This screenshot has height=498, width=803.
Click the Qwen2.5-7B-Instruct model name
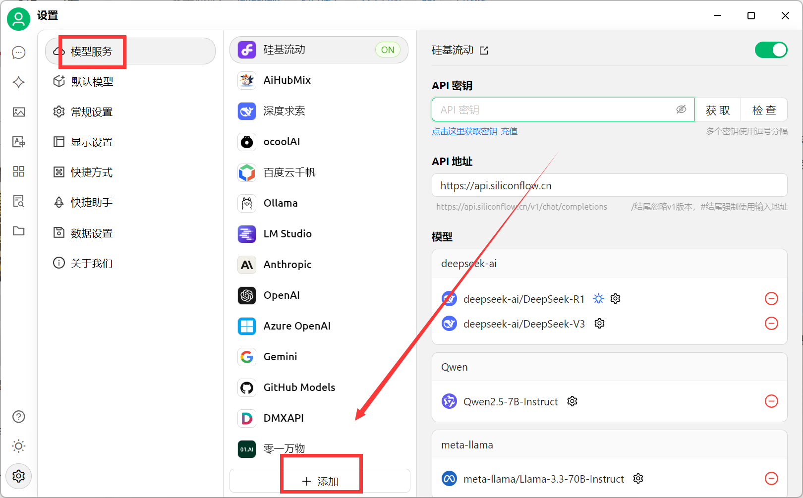[511, 402]
